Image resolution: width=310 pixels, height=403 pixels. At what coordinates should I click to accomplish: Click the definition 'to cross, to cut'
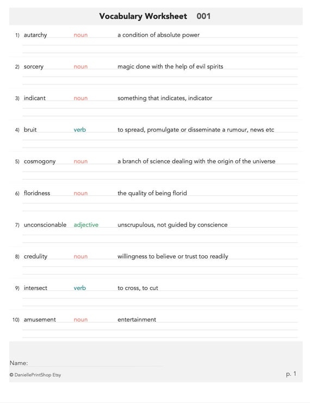click(138, 288)
